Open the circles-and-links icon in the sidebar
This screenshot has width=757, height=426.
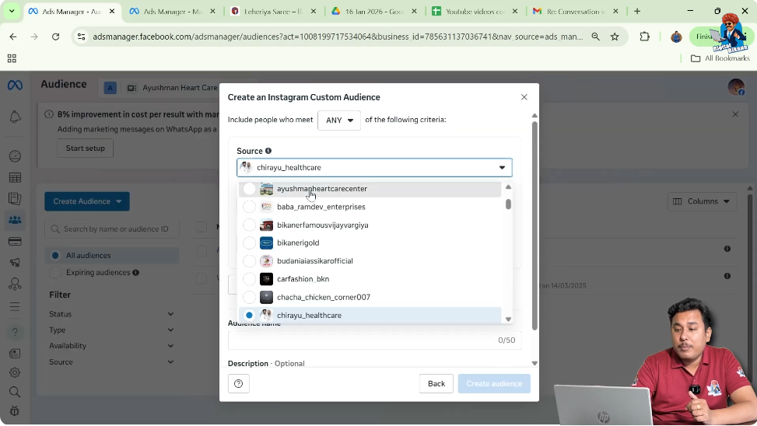[15, 284]
